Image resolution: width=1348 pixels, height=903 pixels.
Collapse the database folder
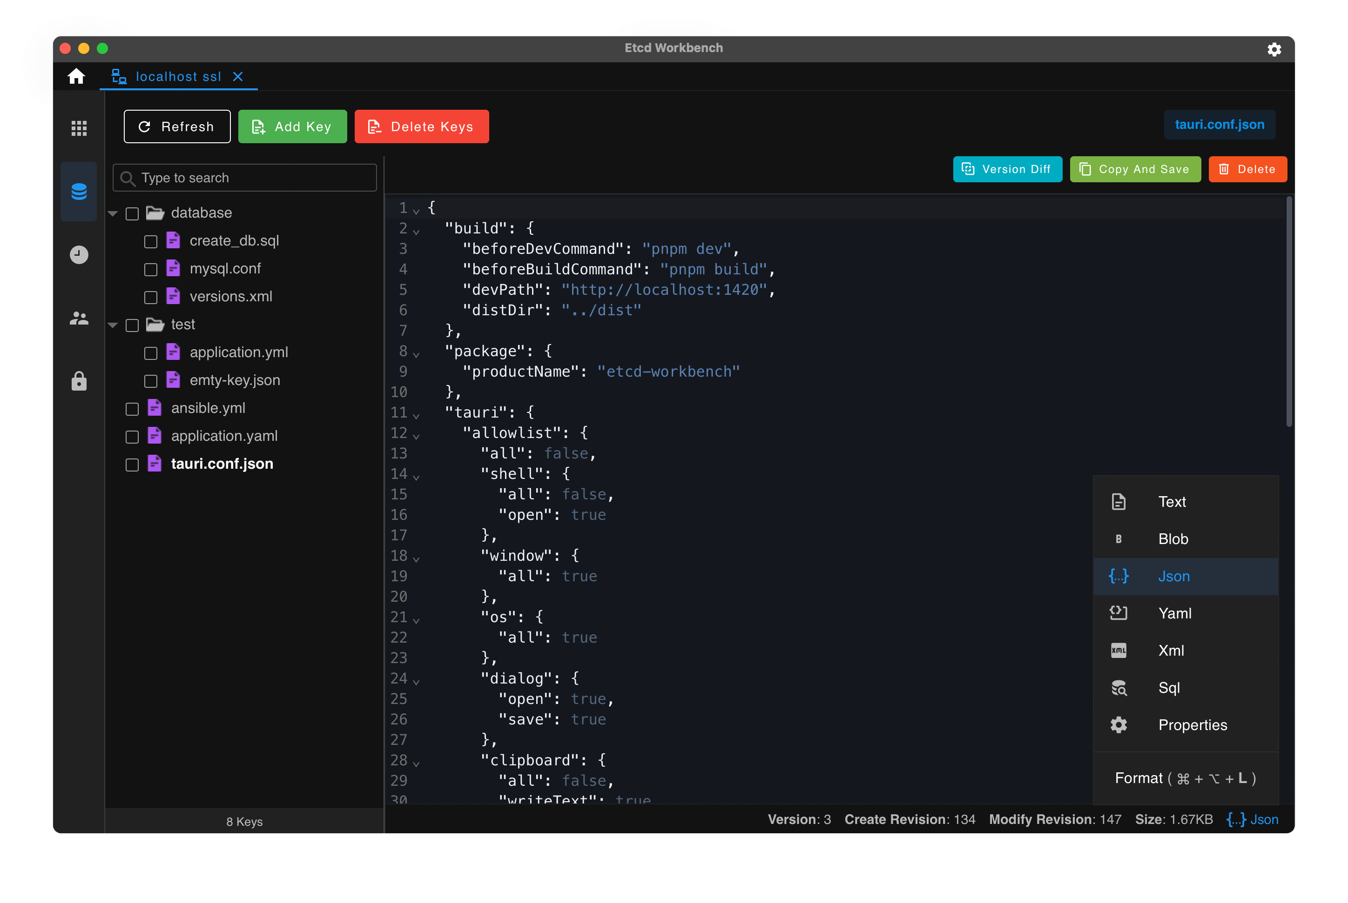[x=113, y=213]
